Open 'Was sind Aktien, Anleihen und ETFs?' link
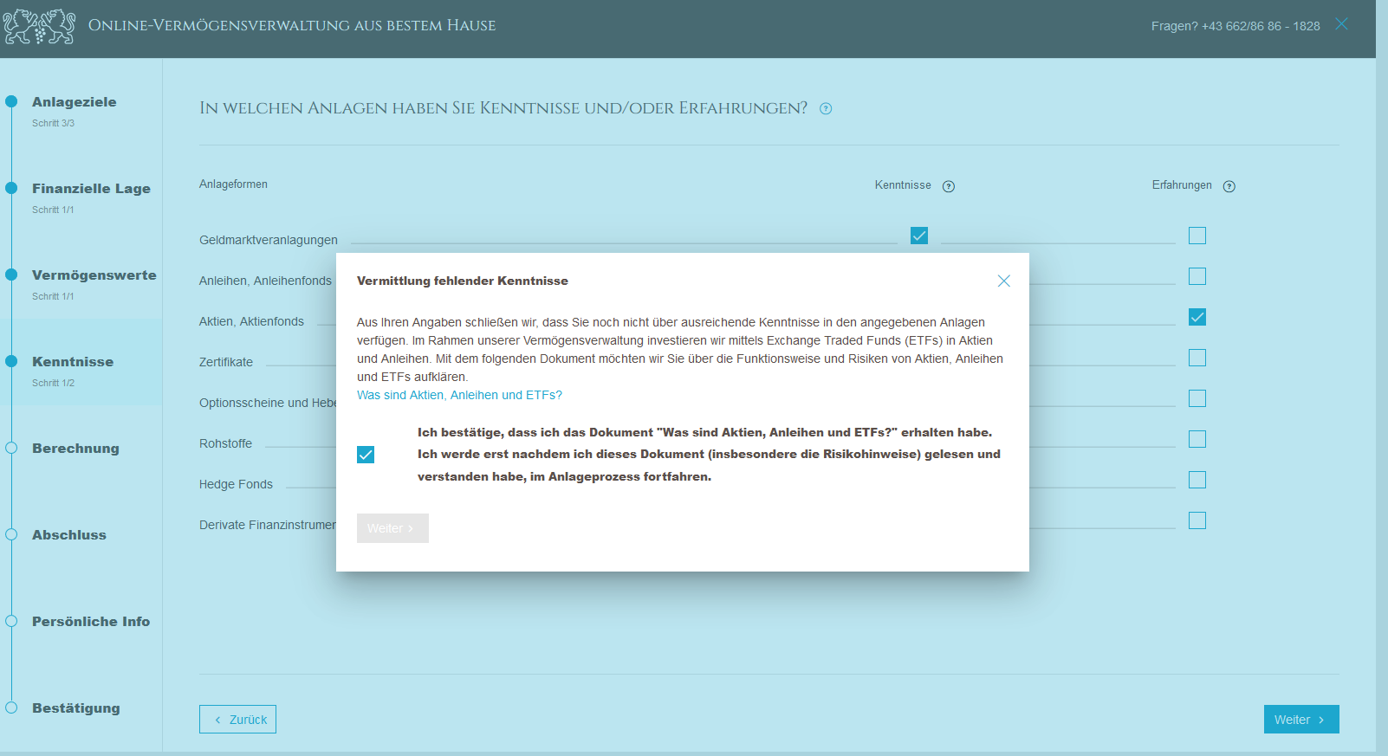Screen dimensions: 1388x756 [x=459, y=395]
